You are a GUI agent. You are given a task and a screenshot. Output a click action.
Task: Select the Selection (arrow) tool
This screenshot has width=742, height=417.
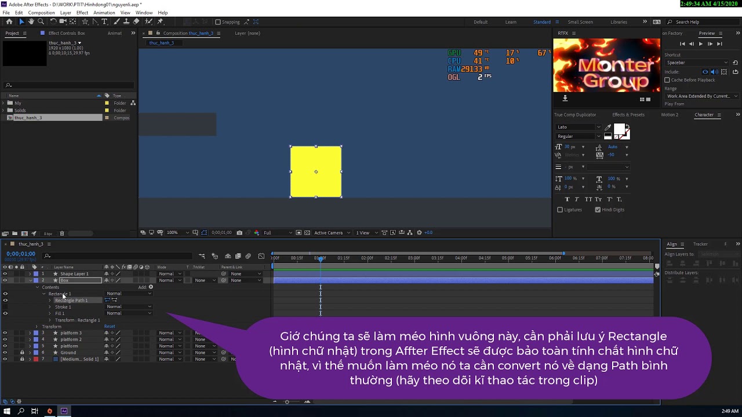tap(21, 22)
